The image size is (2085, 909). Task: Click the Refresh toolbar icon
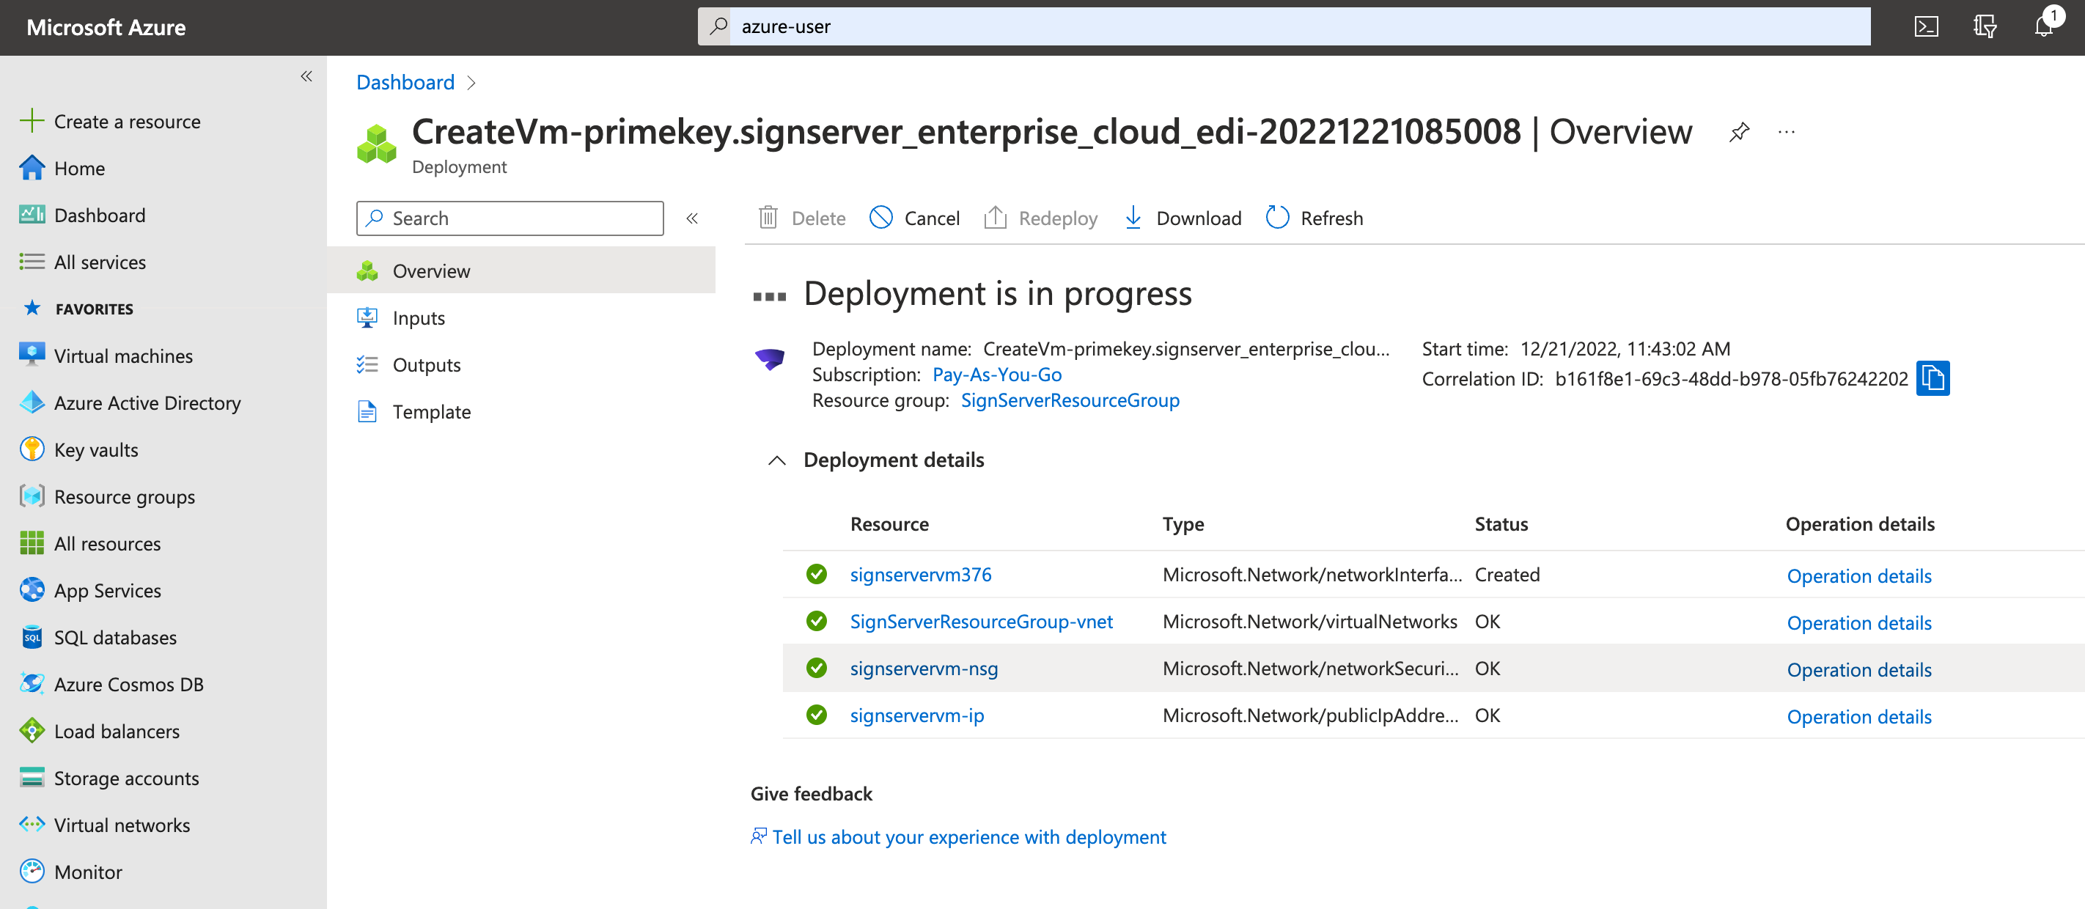click(1277, 218)
